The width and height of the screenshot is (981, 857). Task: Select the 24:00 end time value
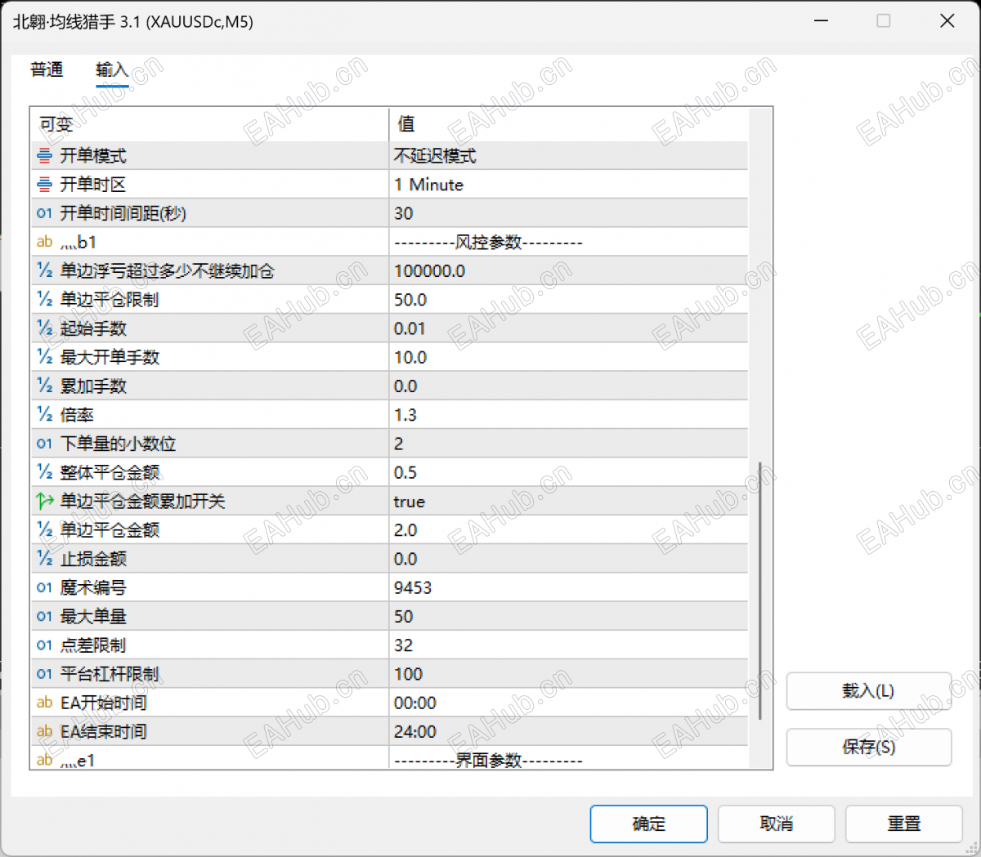(x=568, y=732)
